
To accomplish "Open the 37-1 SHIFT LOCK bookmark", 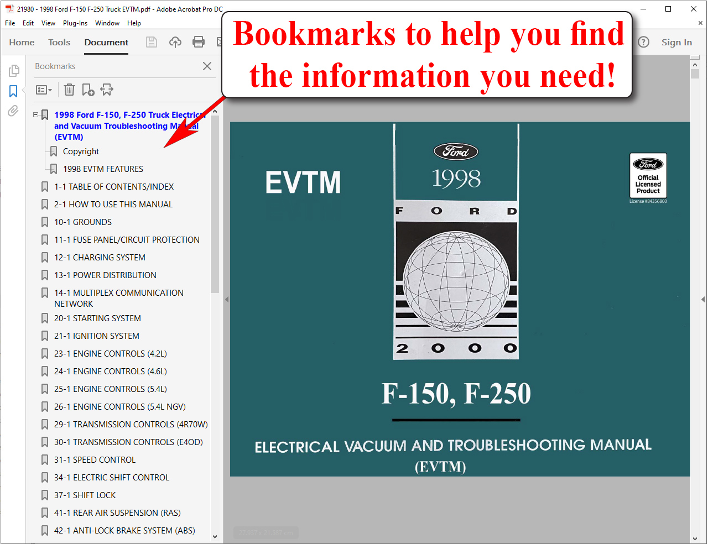I will click(x=85, y=495).
